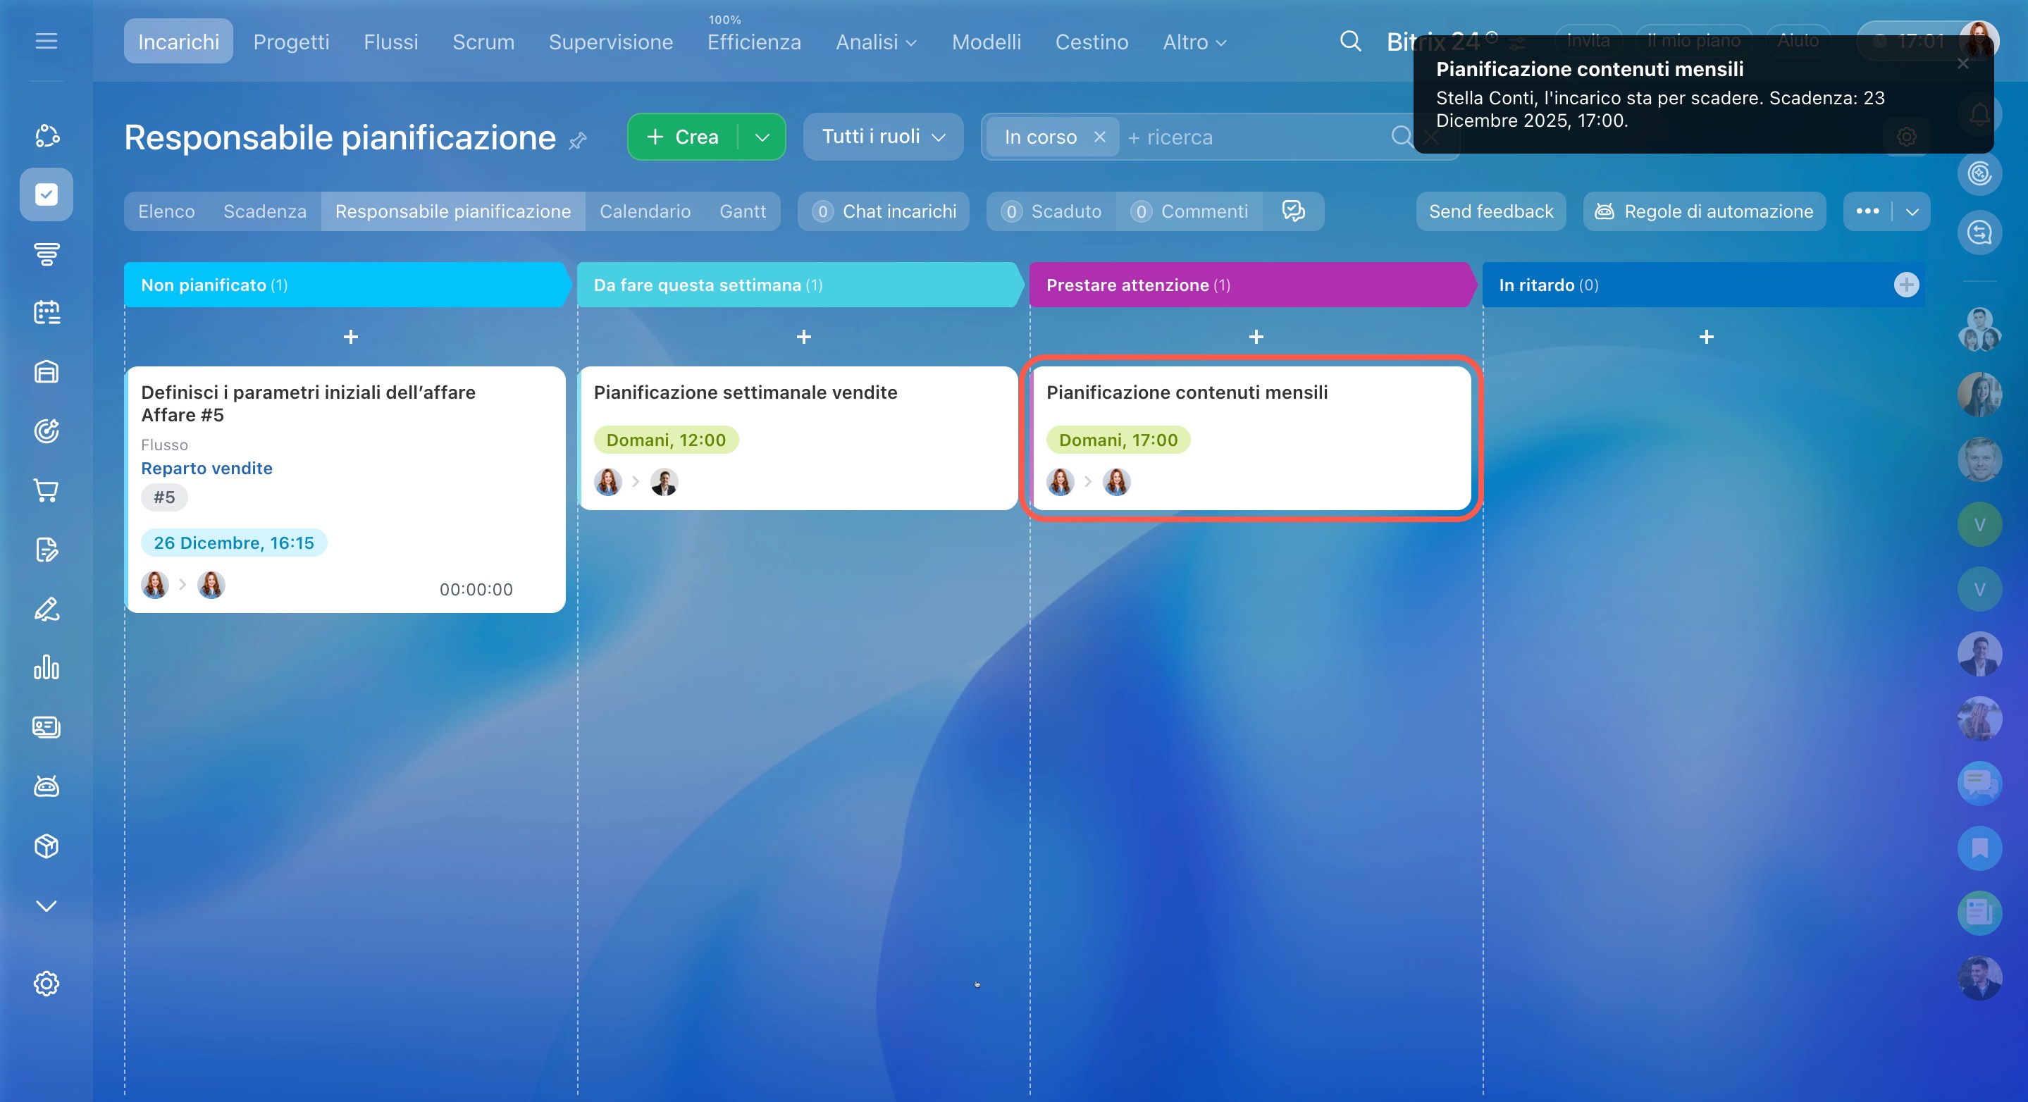Switch to the Gantt view tab
The width and height of the screenshot is (2028, 1102).
pyautogui.click(x=741, y=211)
